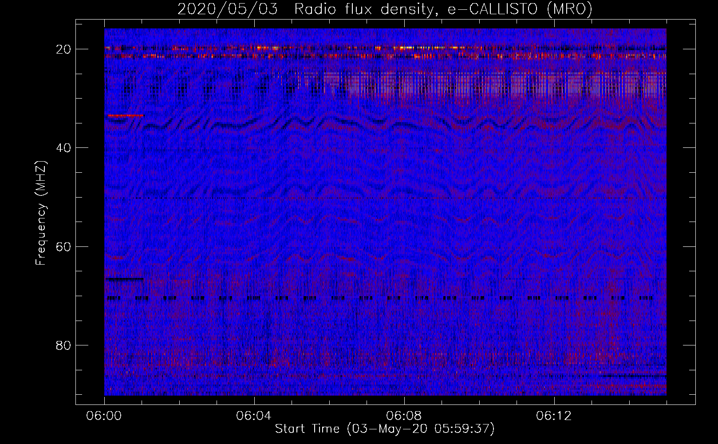Click the "60" frequency tick label
The image size is (718, 444).
pos(64,246)
